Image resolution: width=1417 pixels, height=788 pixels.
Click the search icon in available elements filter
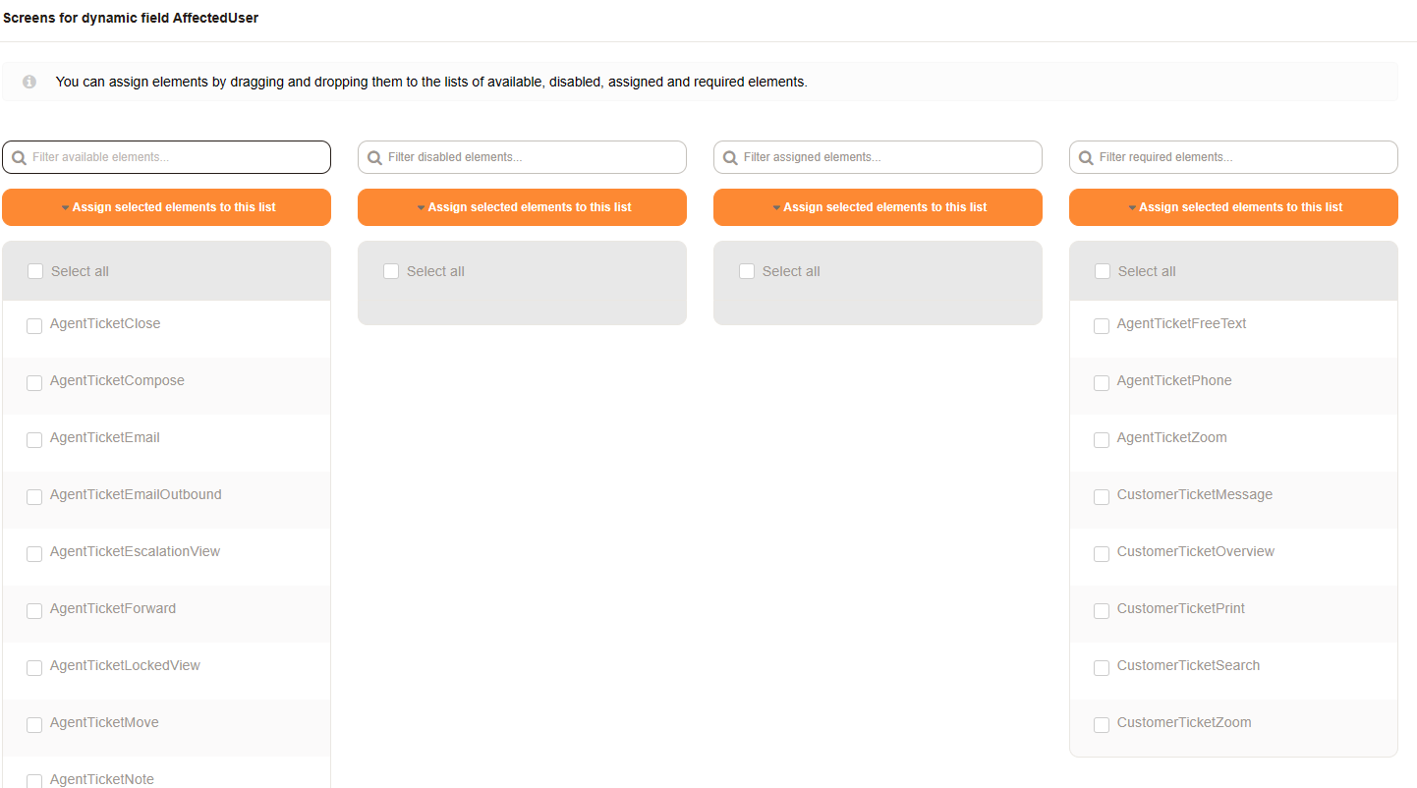pyautogui.click(x=19, y=157)
